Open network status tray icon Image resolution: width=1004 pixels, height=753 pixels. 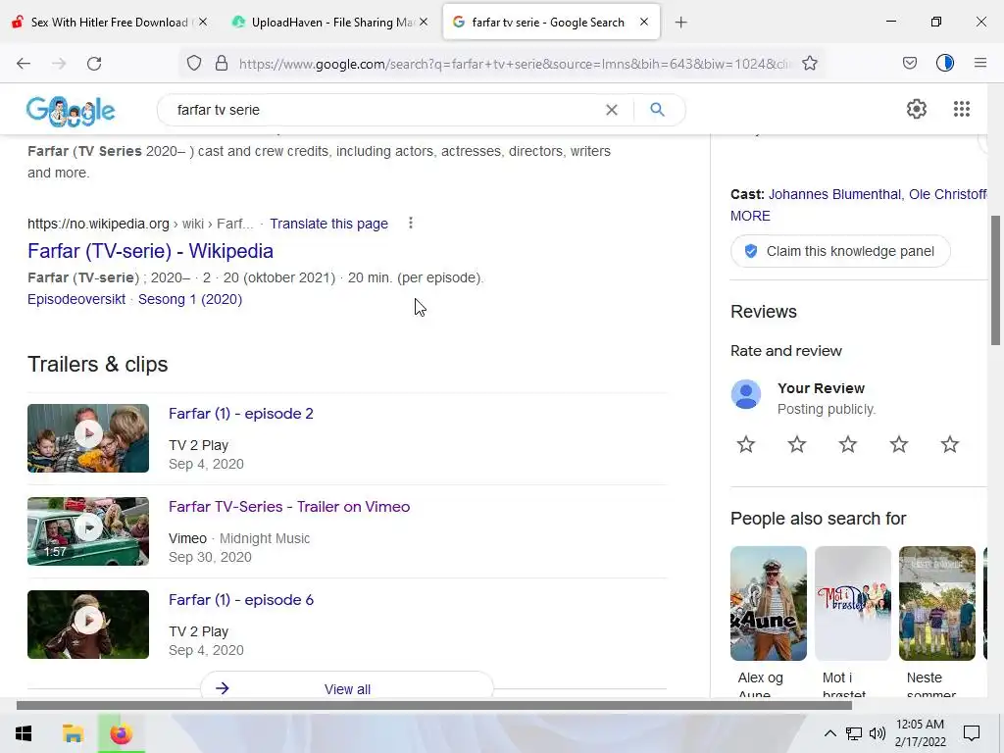coord(854,733)
